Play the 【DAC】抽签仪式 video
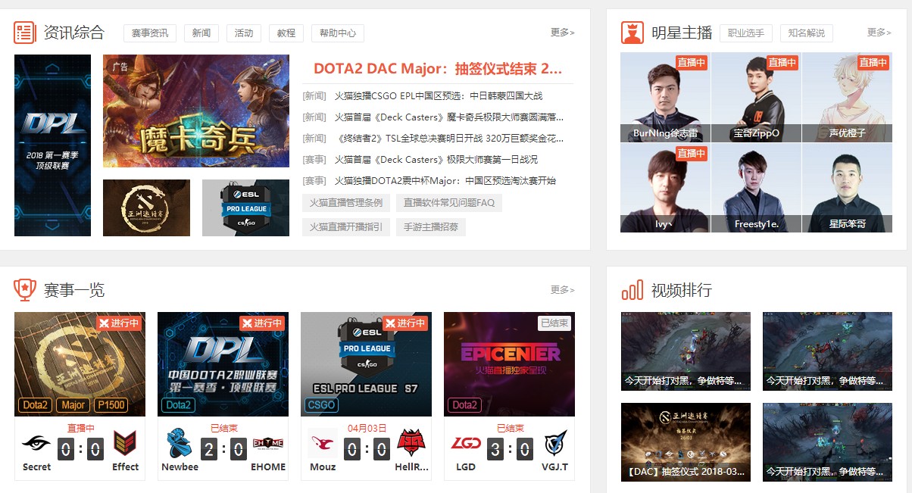This screenshot has height=493, width=912. [x=686, y=442]
